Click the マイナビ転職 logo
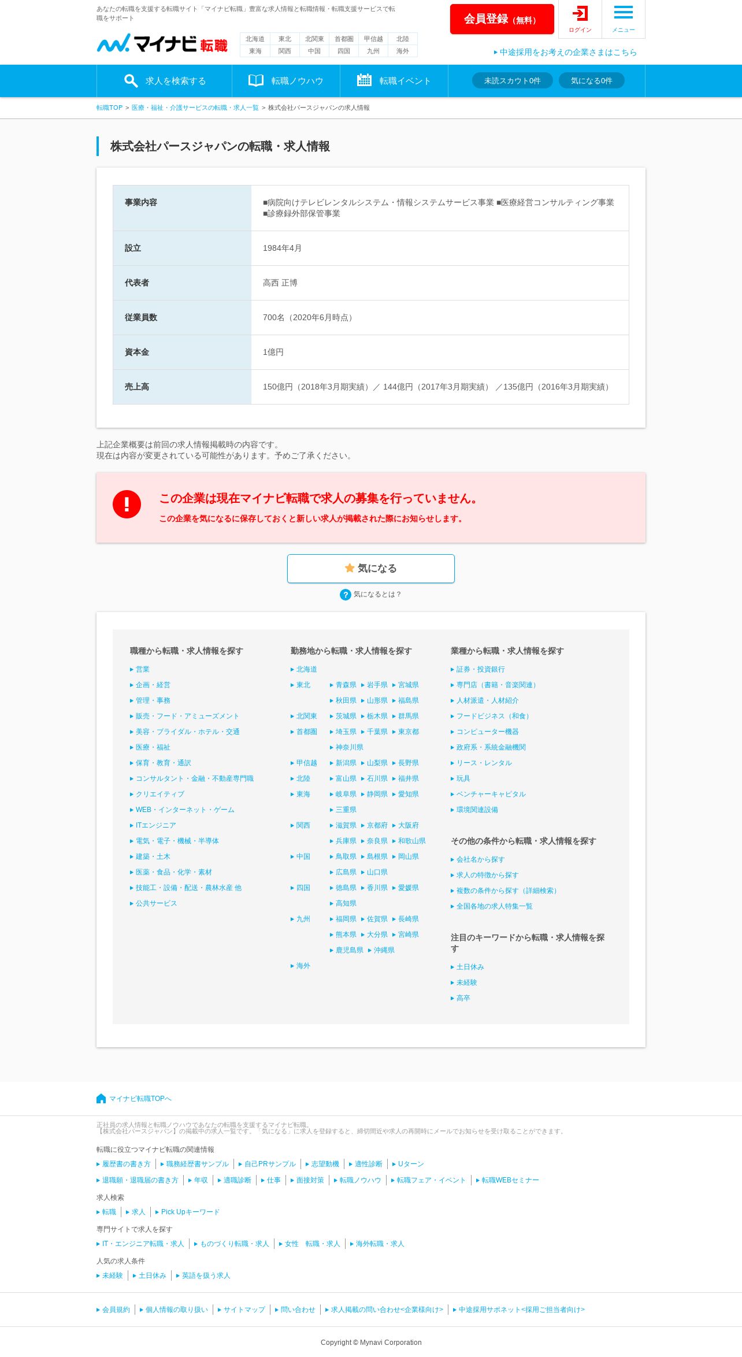This screenshot has width=742, height=1357. pyautogui.click(x=162, y=43)
